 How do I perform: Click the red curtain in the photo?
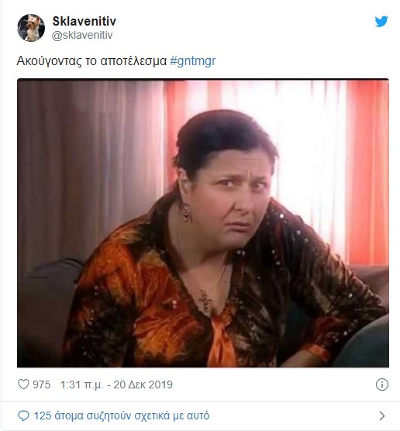(x=367, y=172)
